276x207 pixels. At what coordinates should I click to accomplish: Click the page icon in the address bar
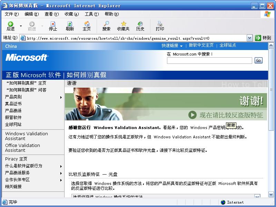tap(23, 38)
